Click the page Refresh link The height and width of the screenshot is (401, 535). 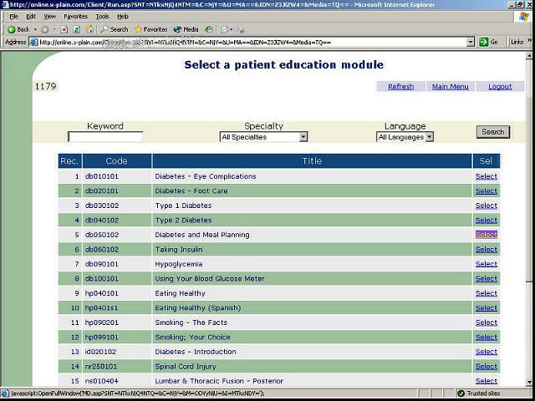[400, 87]
